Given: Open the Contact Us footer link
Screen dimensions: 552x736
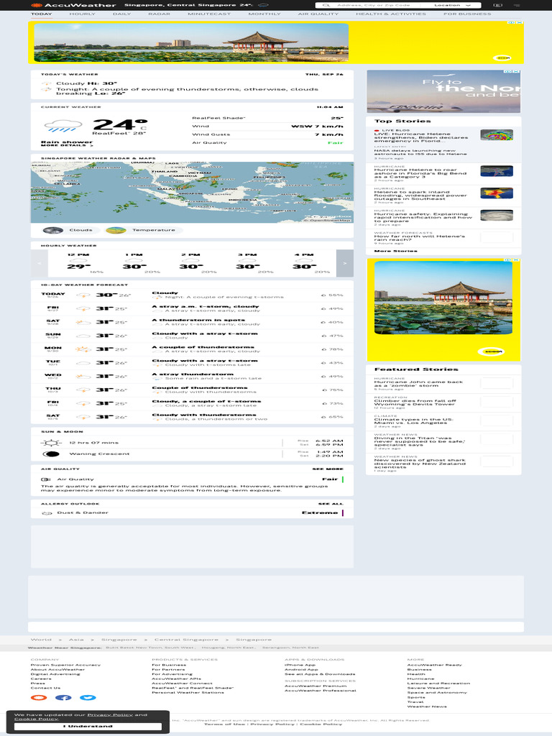Looking at the screenshot, I should 45,688.
